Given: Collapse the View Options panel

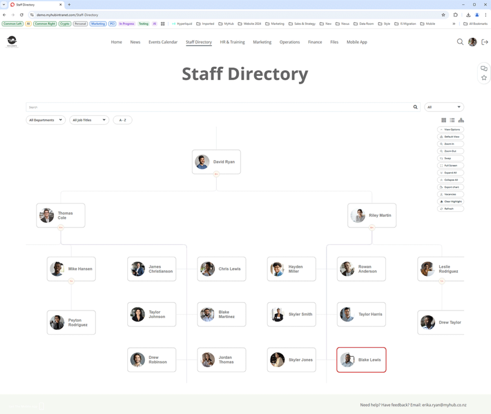Looking at the screenshot, I should pos(450,129).
